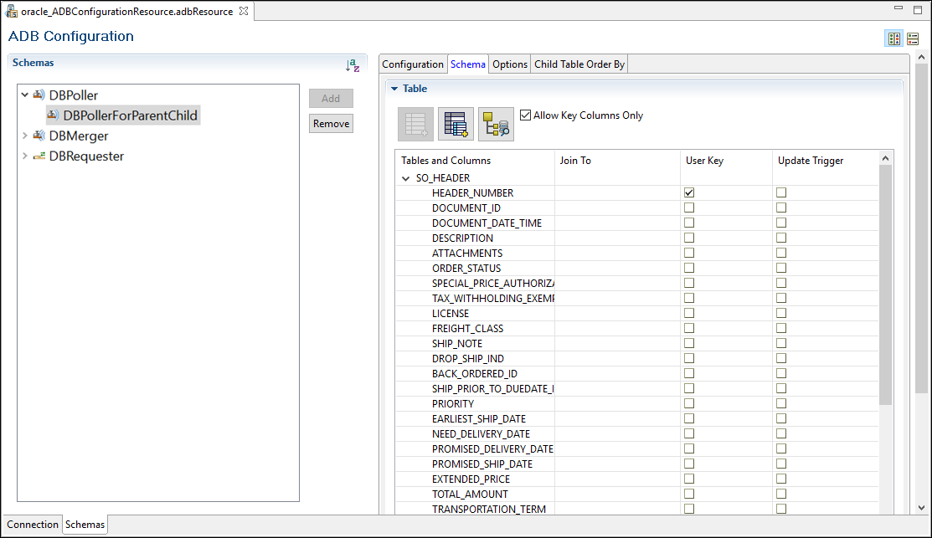Click the add table with columns icon

(456, 124)
